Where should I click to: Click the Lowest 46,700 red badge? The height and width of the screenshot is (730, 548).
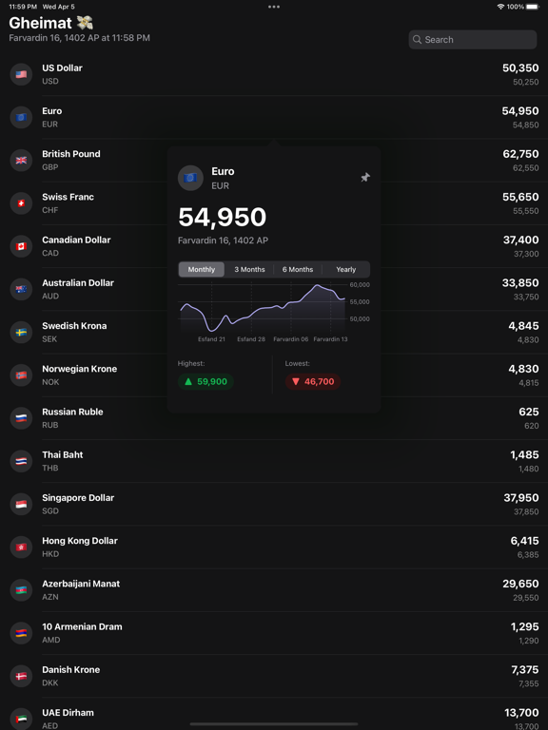coord(313,382)
